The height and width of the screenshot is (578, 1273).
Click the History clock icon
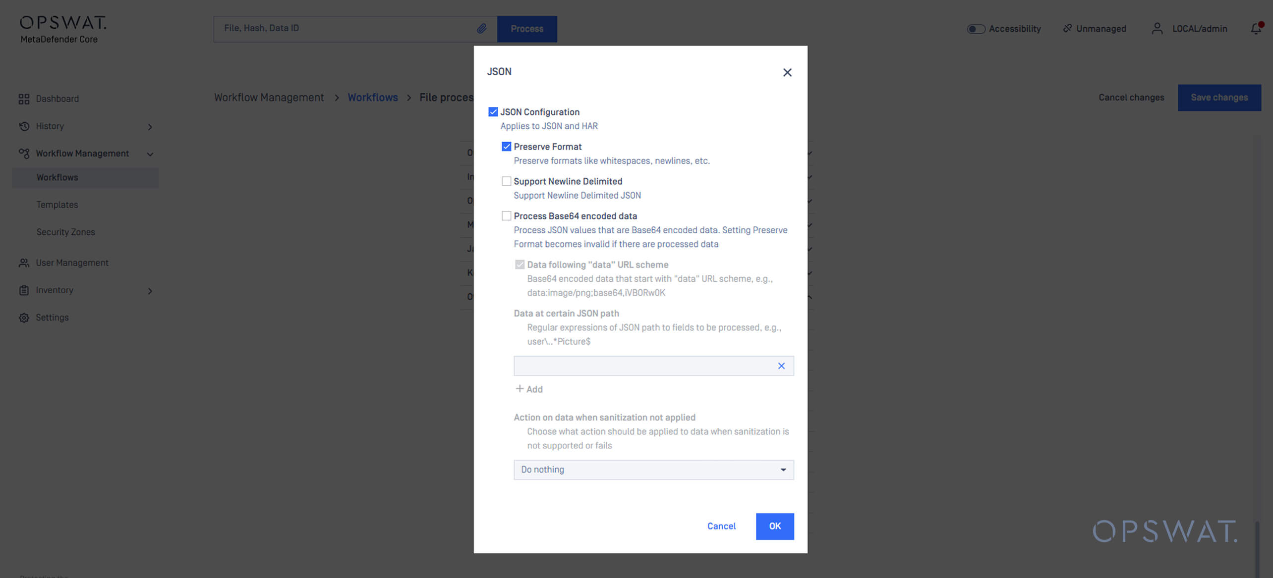click(24, 126)
